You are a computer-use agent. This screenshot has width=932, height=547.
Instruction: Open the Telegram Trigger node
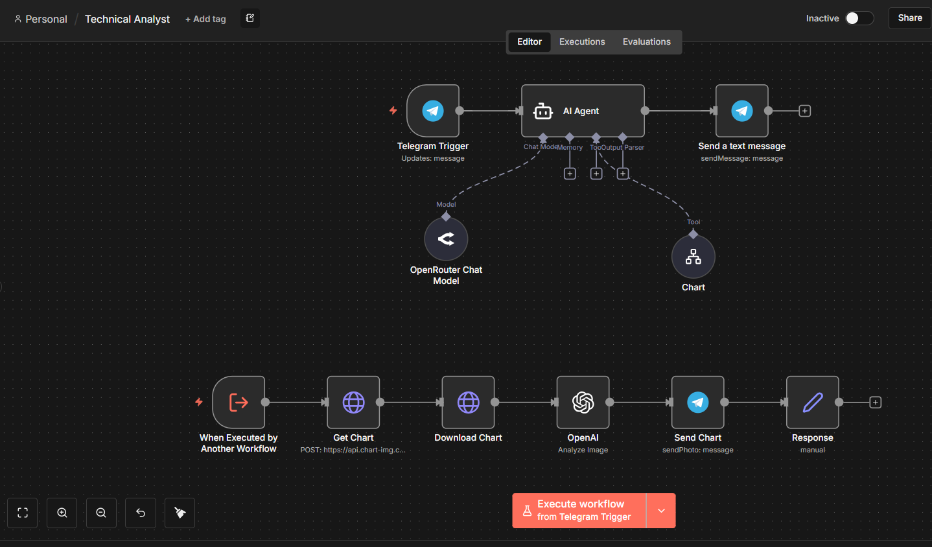pyautogui.click(x=432, y=110)
